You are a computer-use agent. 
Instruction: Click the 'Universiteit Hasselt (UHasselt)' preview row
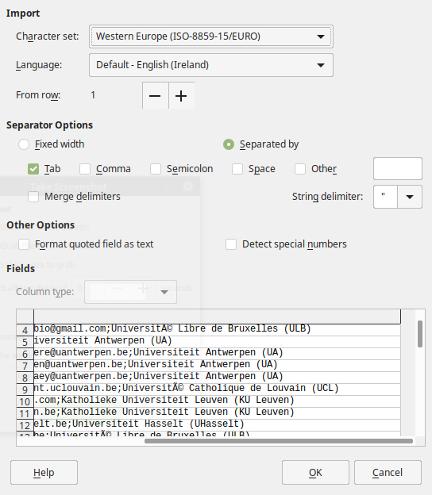[x=217, y=424]
